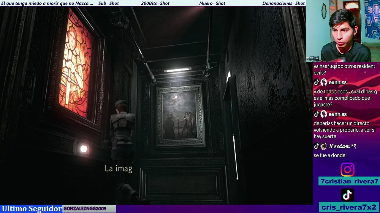
Task: Click the Instagram logo icon
Action: (x=347, y=170)
